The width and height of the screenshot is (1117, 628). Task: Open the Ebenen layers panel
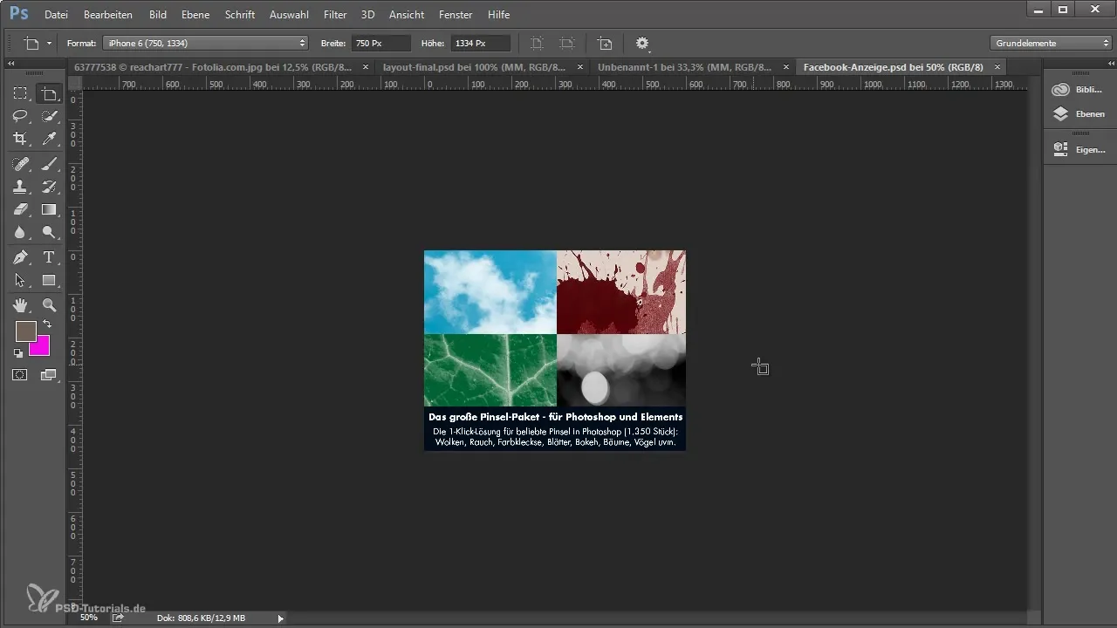[x=1079, y=113]
